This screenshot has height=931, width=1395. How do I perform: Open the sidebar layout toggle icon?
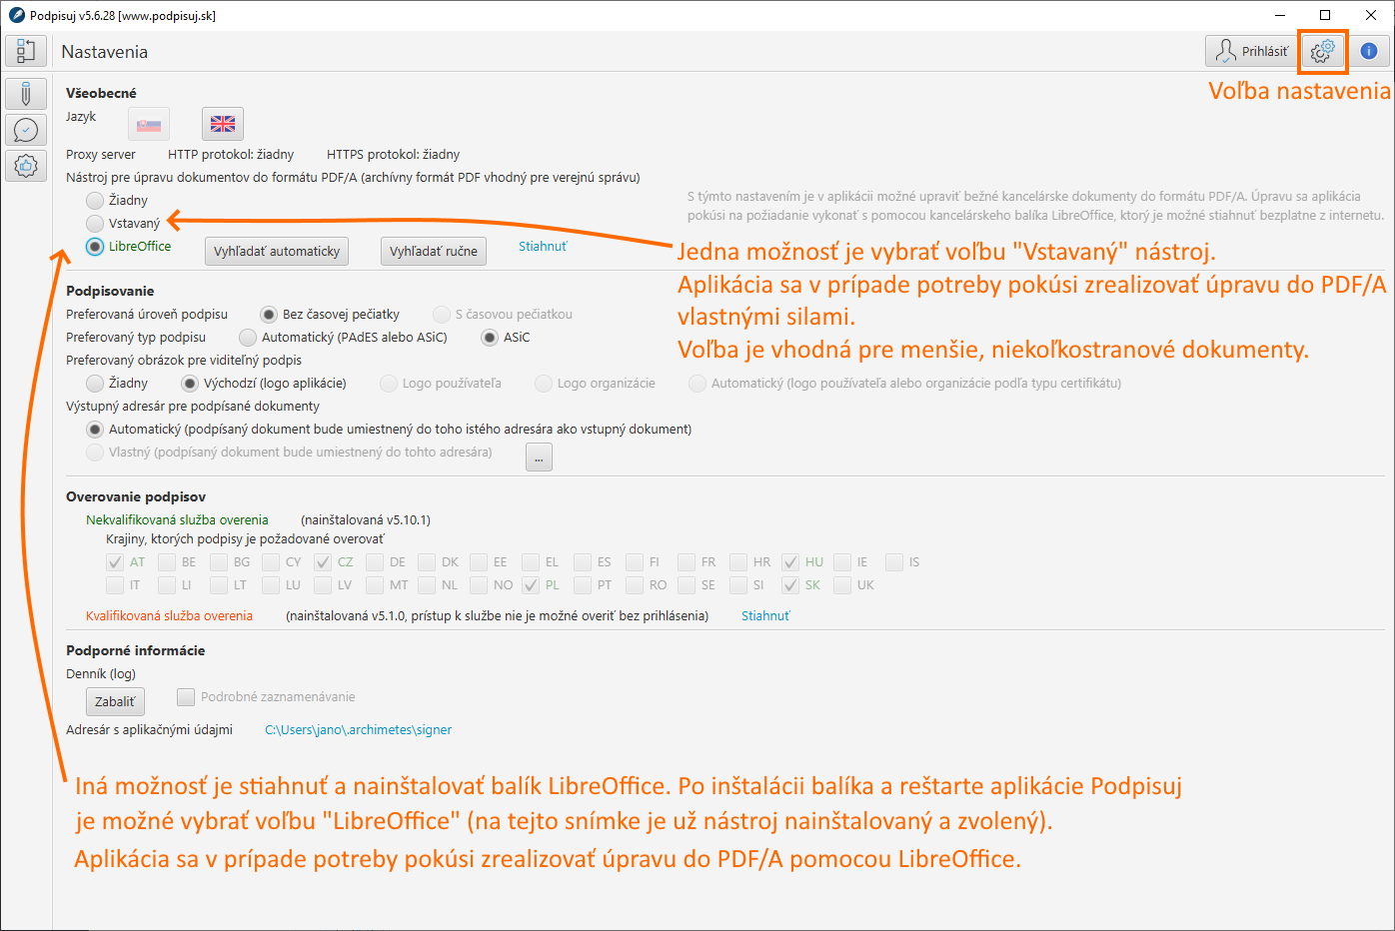point(26,51)
